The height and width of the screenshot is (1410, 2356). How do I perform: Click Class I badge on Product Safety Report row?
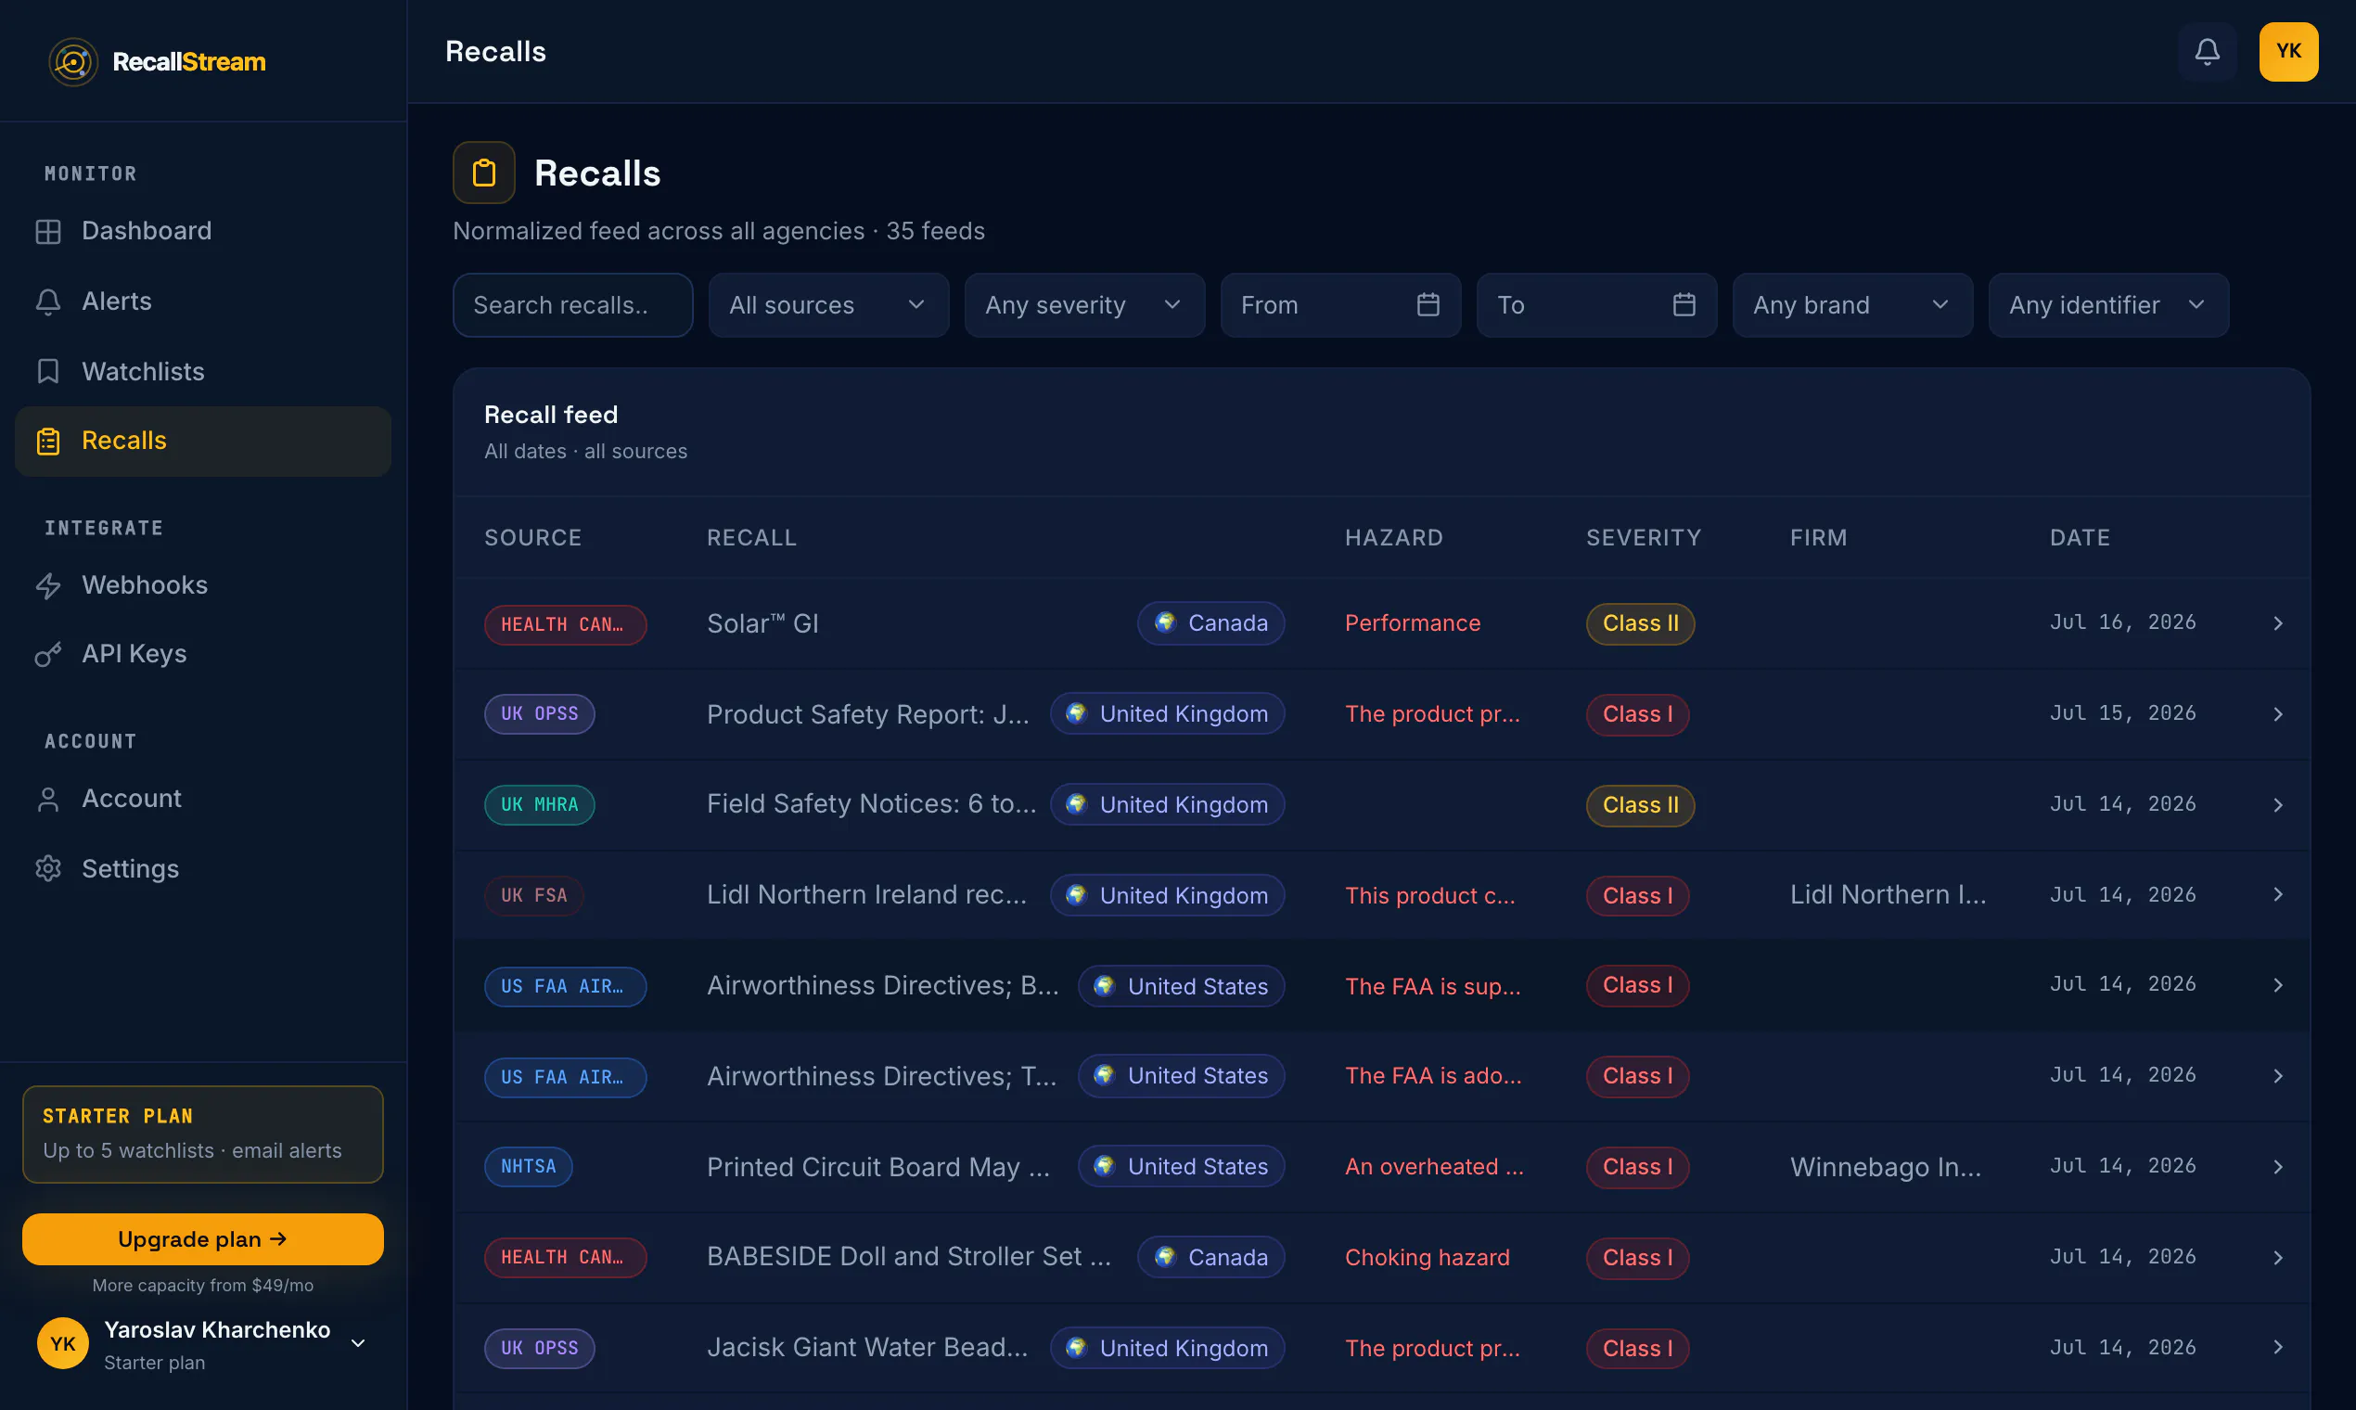click(1637, 713)
